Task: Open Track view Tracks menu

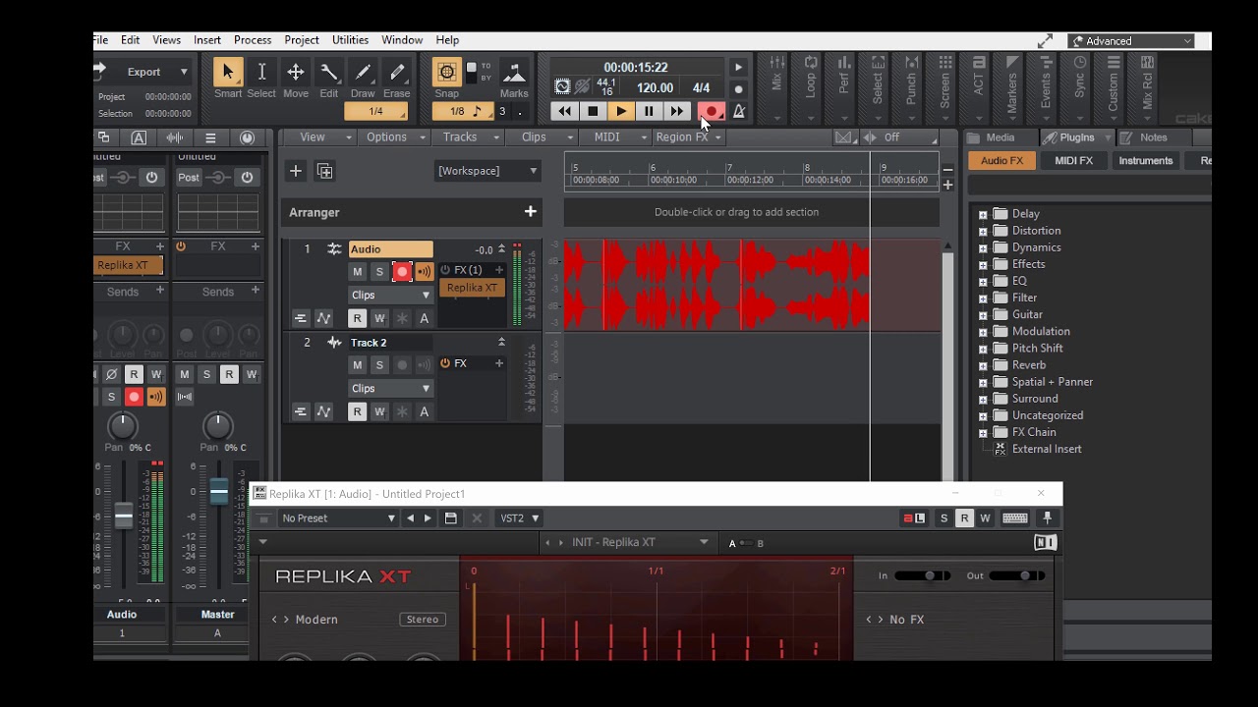Action: (469, 137)
